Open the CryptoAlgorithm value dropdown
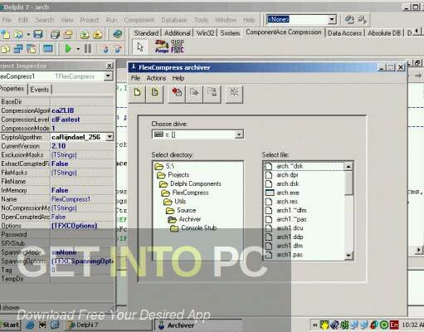 [110, 137]
